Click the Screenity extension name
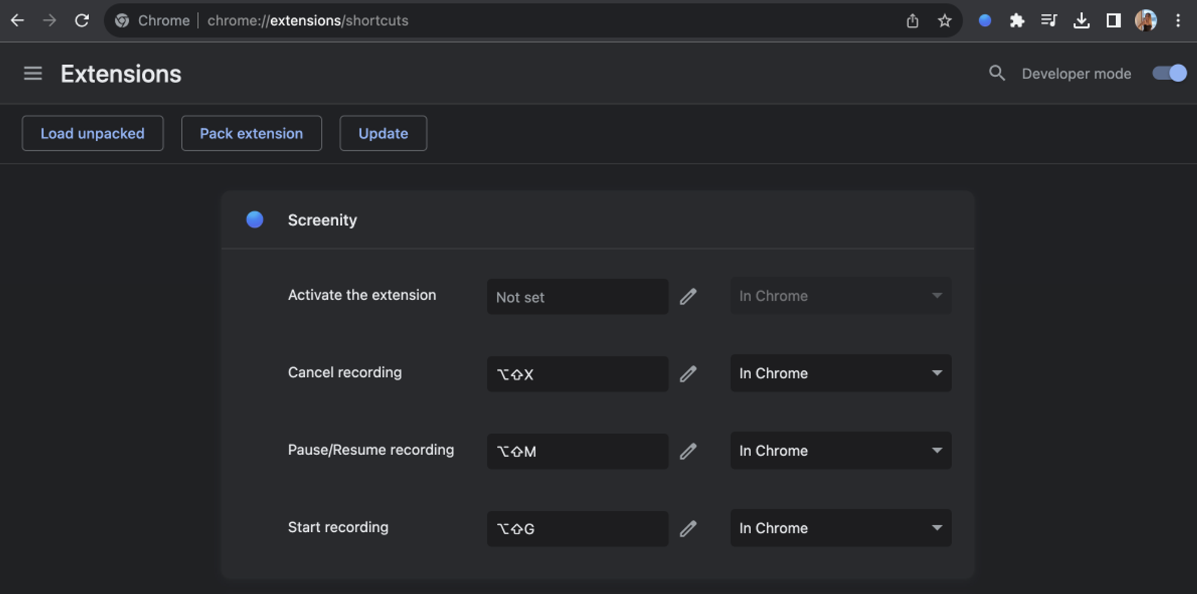 tap(322, 220)
